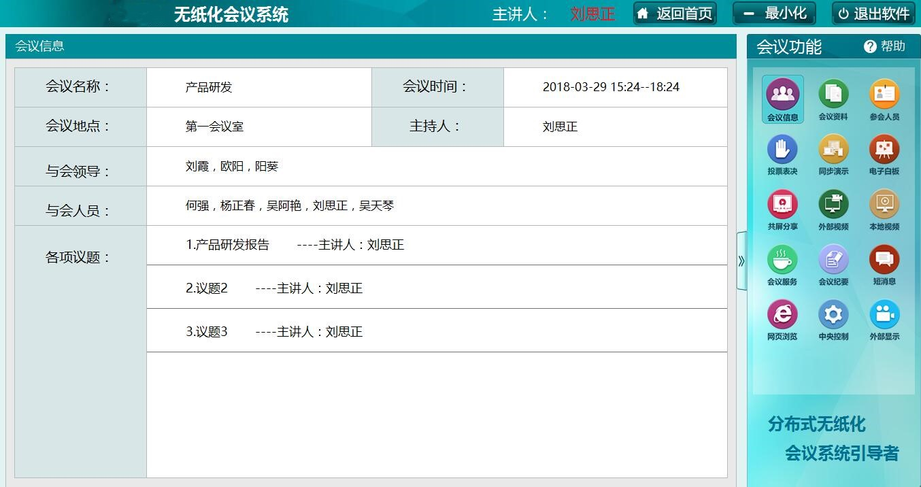Open 本地视频 local video
The width and height of the screenshot is (921, 487).
coord(884,209)
